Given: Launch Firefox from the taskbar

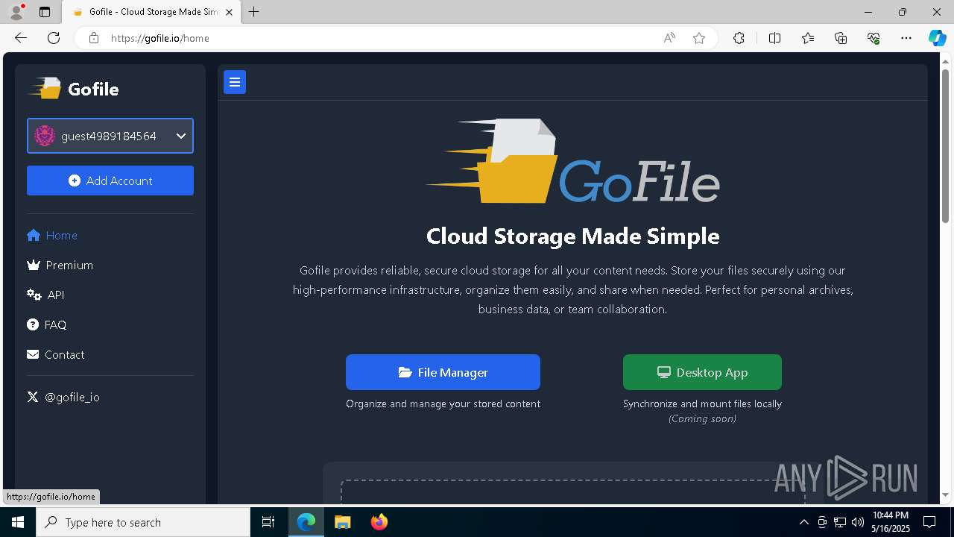Looking at the screenshot, I should pos(379,522).
